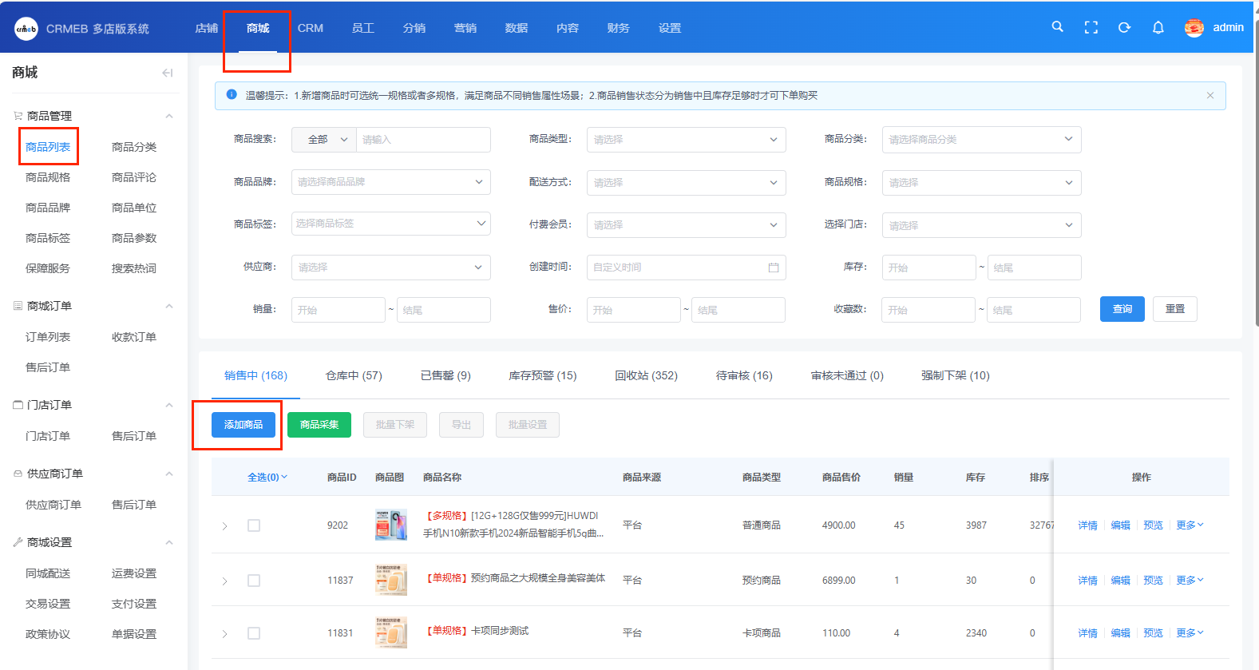Open the notifications bell
1259x670 pixels.
[x=1158, y=27]
